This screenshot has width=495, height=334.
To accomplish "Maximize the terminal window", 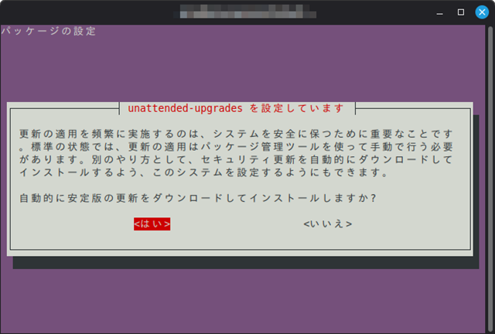I will click(461, 12).
